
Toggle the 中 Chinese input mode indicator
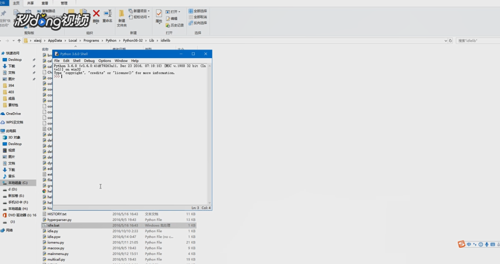[469, 244]
